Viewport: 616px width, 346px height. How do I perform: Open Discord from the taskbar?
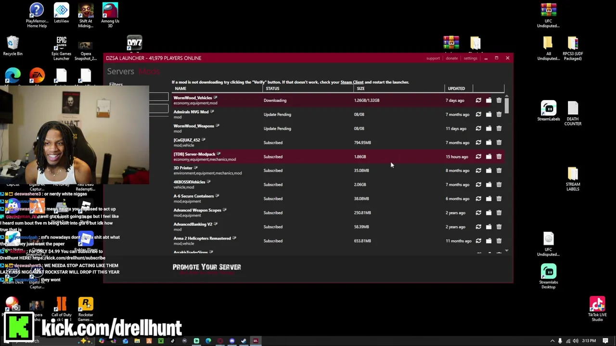point(232,341)
